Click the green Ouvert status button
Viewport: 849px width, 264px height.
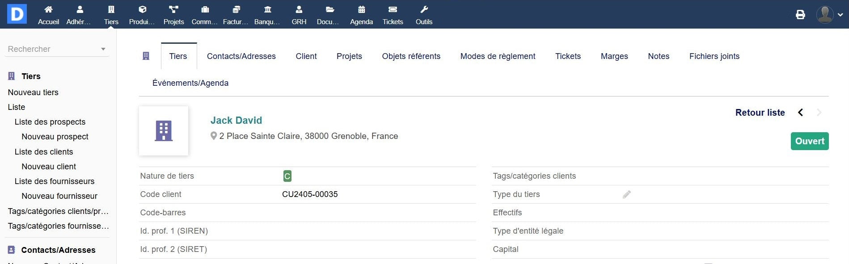[809, 141]
